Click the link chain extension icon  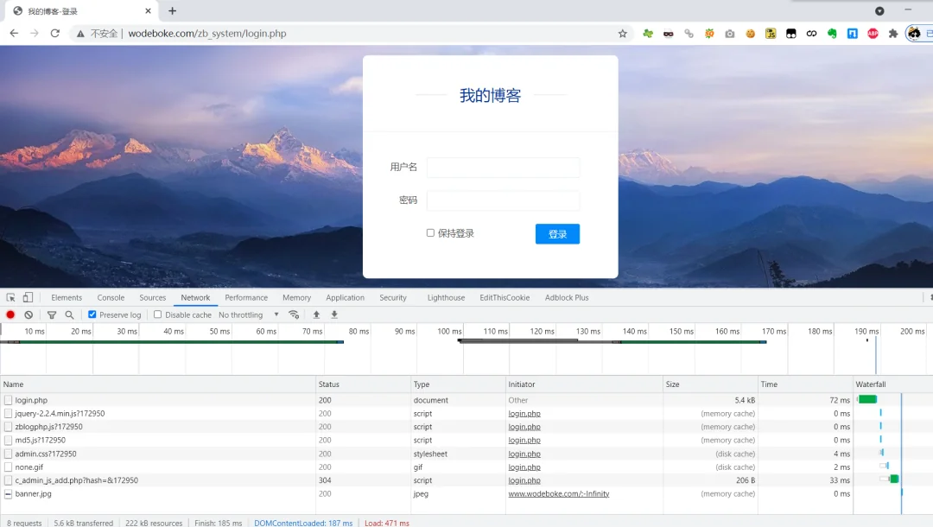(689, 34)
